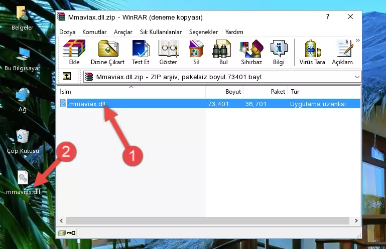Select mmaviax.dll file on the desktop
Image resolution: width=386 pixels, height=249 pixels.
pos(23,183)
